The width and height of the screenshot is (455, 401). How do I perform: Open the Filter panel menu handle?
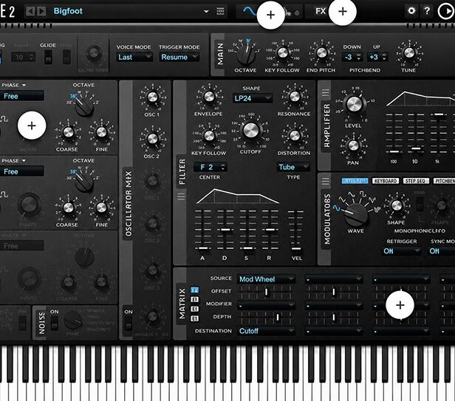181,196
